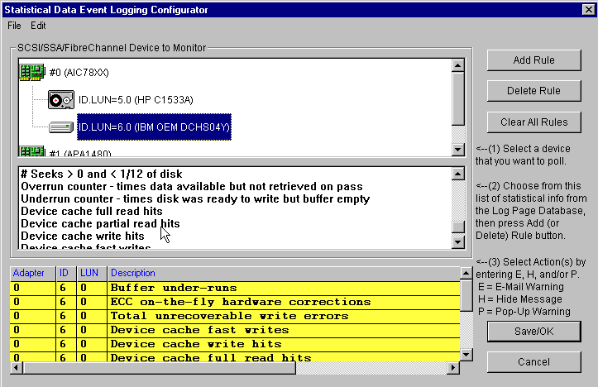Select 'Total unrecoverable write errors' rule
The image size is (598, 387).
235,316
